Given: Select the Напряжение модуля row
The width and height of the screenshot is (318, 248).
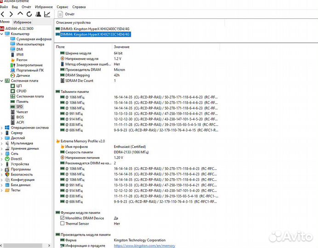Looking at the screenshot, I should pyautogui.click(x=137, y=59).
